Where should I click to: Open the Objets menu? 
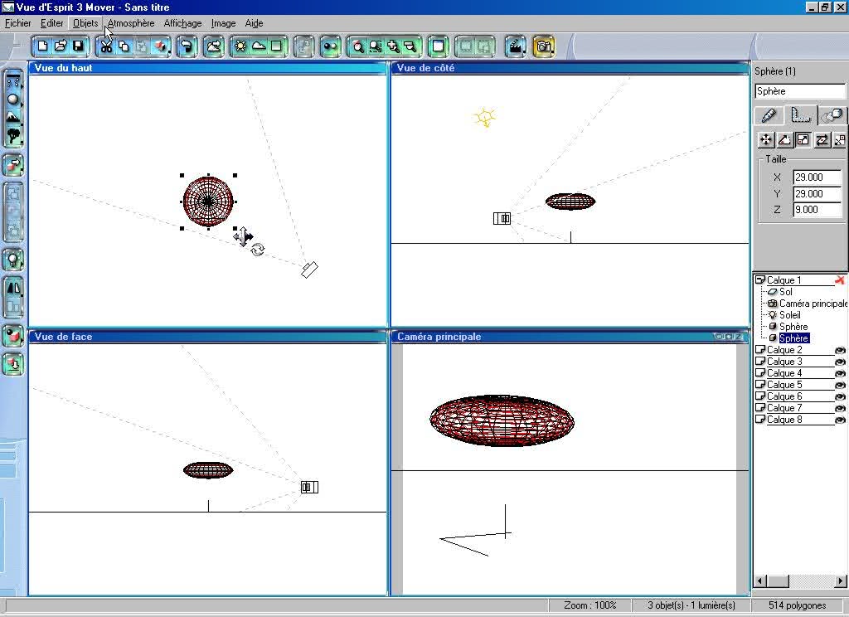click(85, 23)
